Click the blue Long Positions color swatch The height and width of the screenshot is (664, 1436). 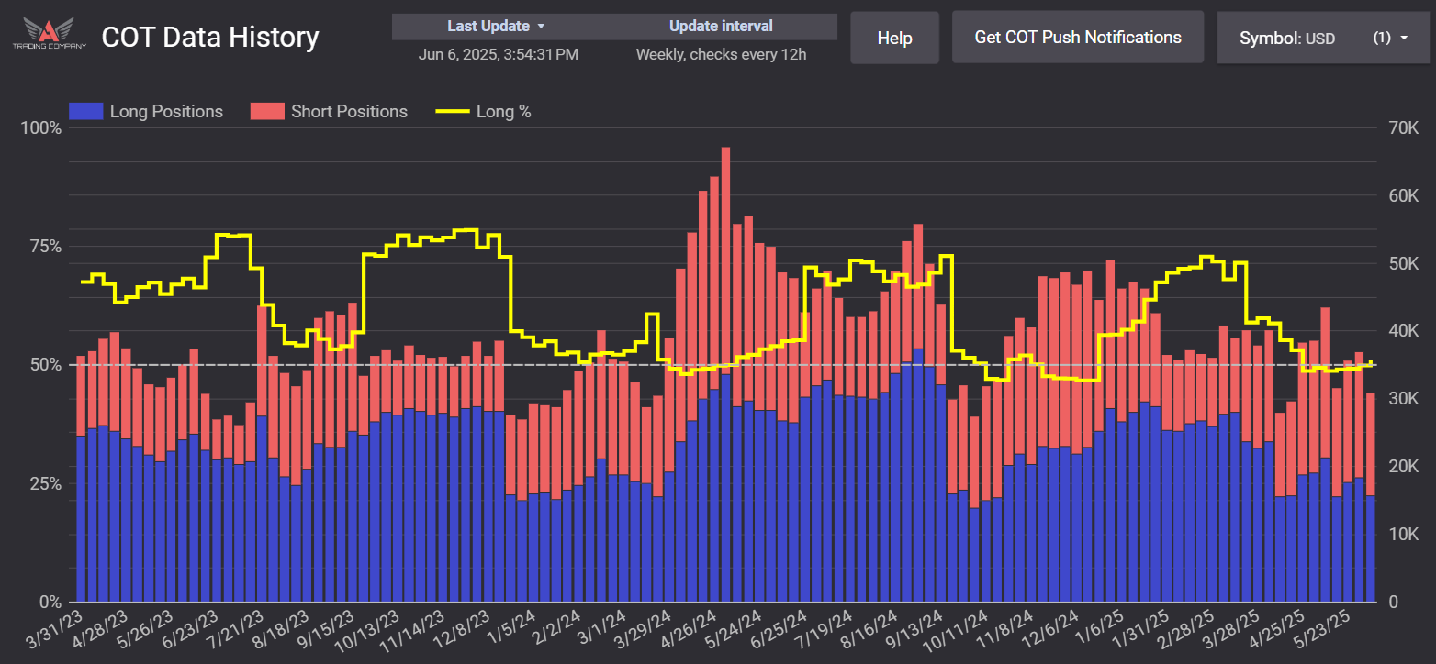coord(84,112)
